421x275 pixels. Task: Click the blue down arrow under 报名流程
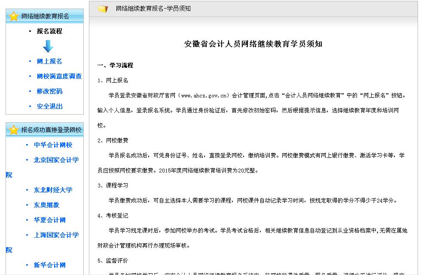[x=48, y=46]
